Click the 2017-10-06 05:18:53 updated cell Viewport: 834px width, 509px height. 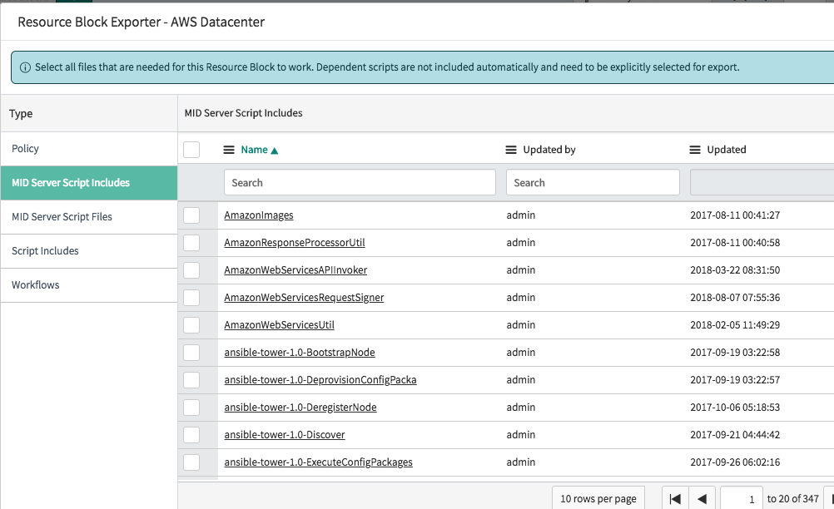pyautogui.click(x=735, y=408)
